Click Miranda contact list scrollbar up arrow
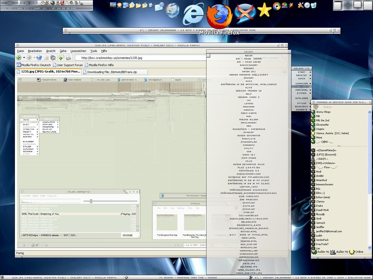This screenshot has width=373, height=280. (370, 112)
